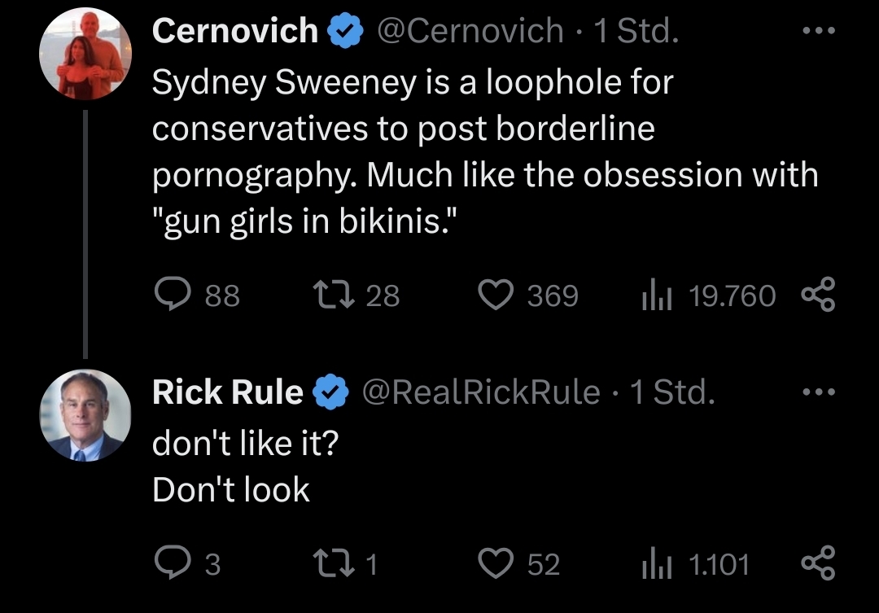
Task: Reply to Rick Rule's tweet
Action: click(187, 563)
